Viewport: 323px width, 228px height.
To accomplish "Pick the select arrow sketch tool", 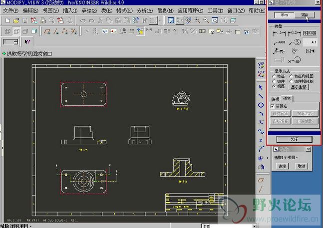I will 261,87.
